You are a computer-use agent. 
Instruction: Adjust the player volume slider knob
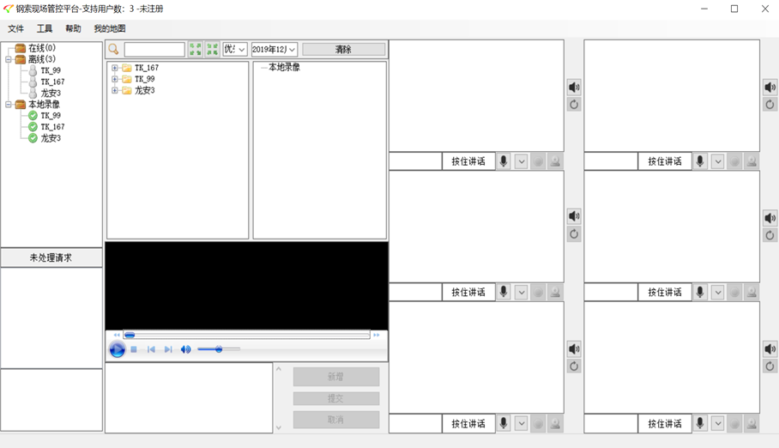(219, 349)
